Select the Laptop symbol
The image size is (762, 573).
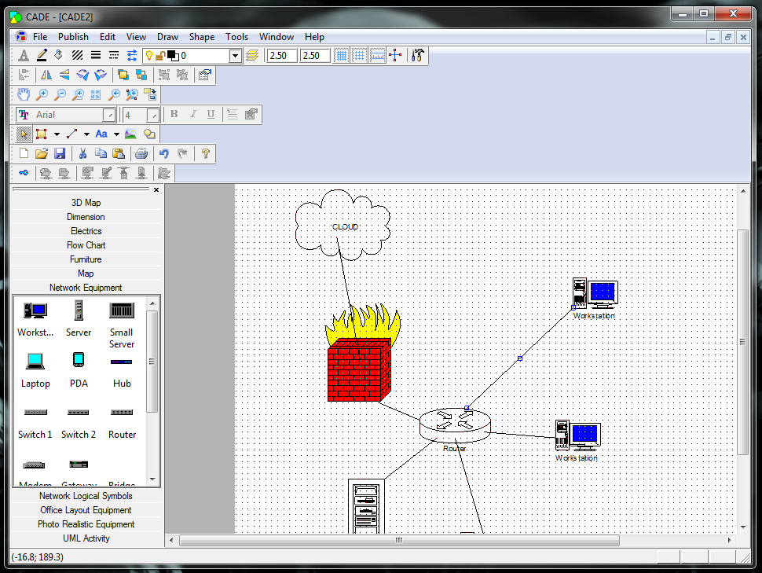coord(35,370)
